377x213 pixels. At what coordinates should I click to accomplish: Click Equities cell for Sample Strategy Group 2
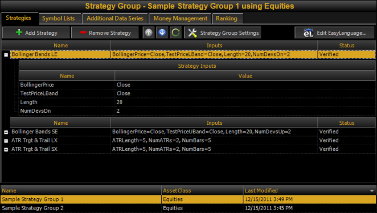[202, 208]
